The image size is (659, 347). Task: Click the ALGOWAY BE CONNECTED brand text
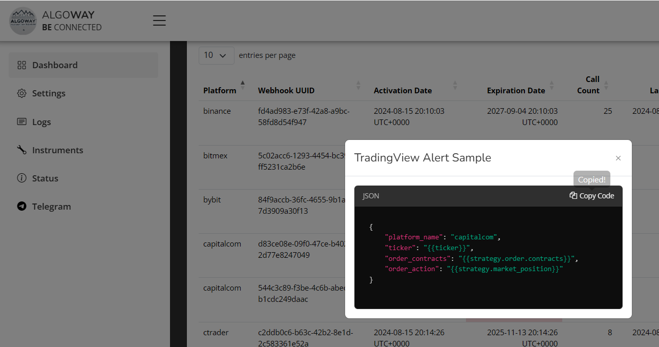pos(72,21)
